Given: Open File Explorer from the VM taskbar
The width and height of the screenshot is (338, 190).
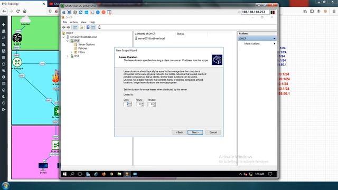Looking at the screenshot, I should (119, 174).
